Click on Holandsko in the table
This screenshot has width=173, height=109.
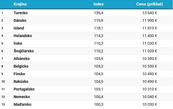point(23,36)
